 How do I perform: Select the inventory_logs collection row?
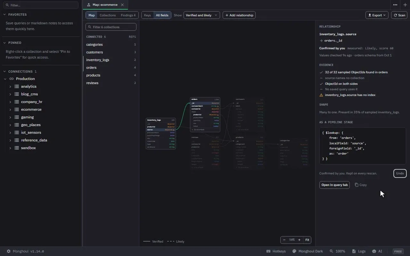point(111,60)
